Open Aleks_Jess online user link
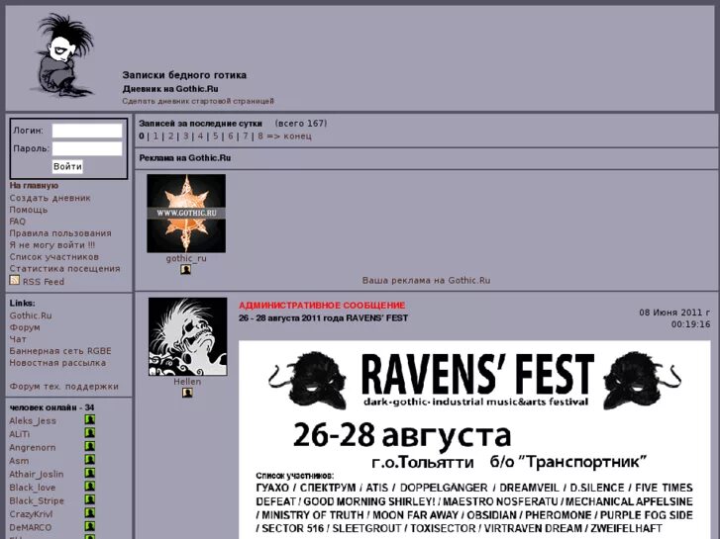Screen dimensions: 720x539 tap(33, 420)
